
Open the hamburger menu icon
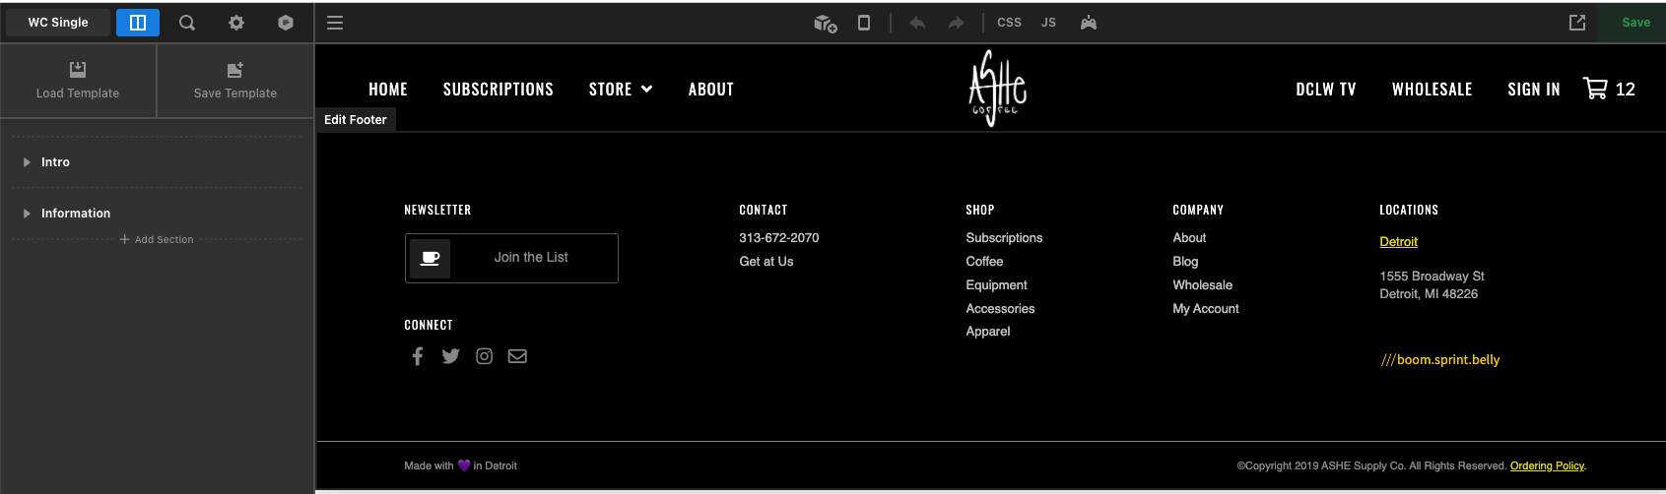coord(335,23)
